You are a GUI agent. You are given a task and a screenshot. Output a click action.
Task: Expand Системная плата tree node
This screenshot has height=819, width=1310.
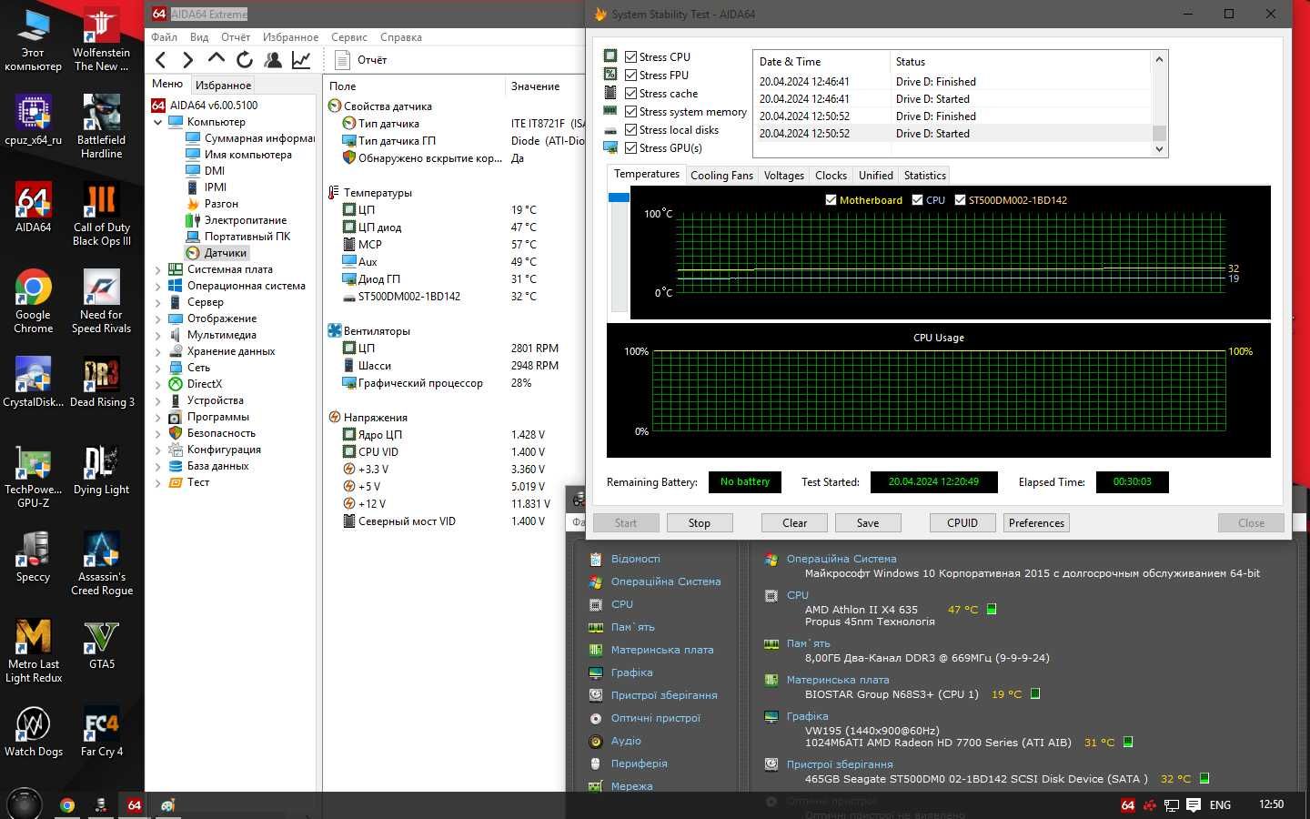(157, 269)
